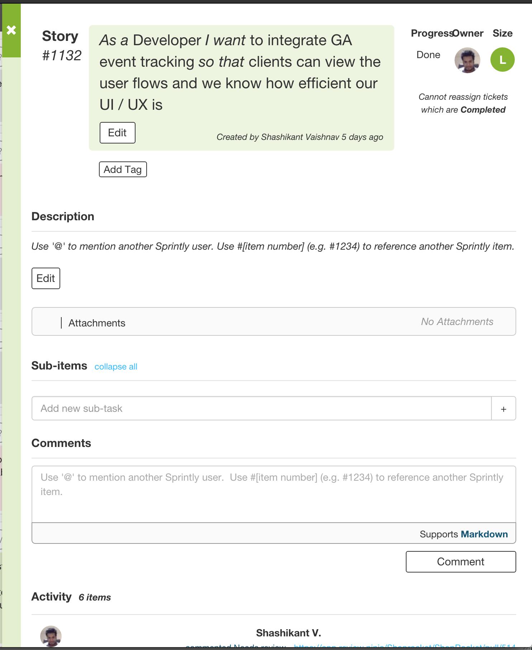Submit with the Comment button
Screen dimensions: 532x650
click(x=461, y=562)
